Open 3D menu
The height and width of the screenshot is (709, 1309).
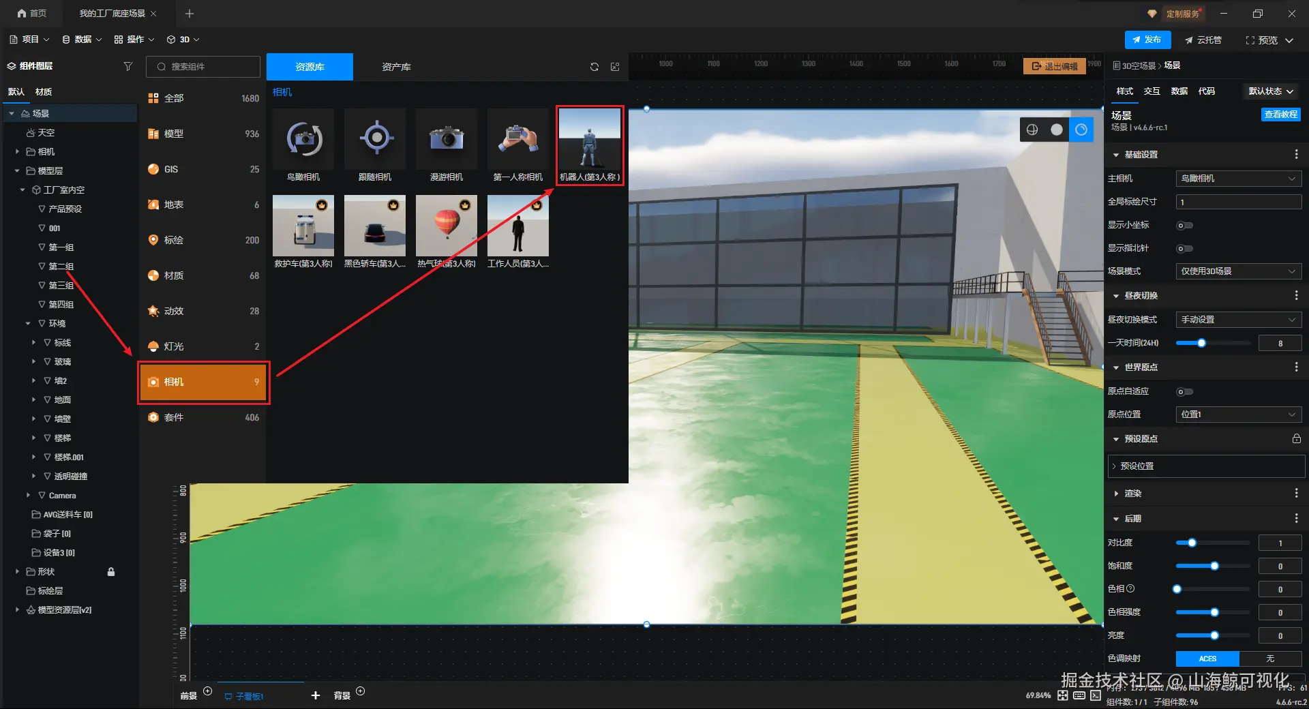[x=183, y=40]
